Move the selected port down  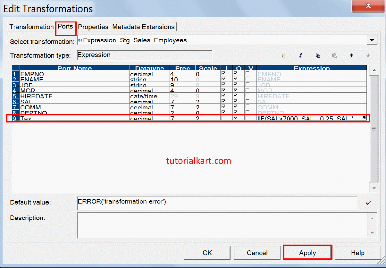368,55
